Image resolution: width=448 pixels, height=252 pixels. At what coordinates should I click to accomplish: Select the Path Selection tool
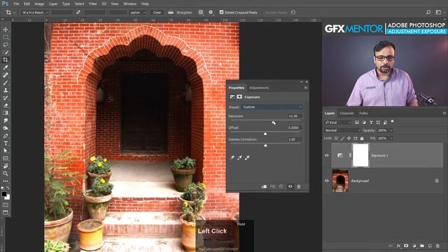(x=6, y=151)
